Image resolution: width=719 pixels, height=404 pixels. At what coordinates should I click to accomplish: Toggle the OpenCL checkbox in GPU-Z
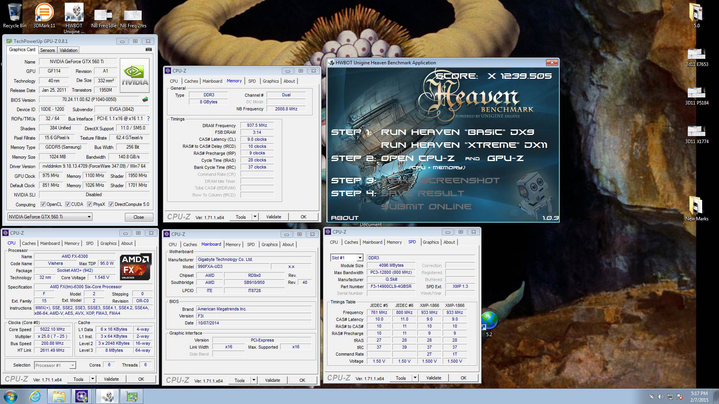point(43,204)
